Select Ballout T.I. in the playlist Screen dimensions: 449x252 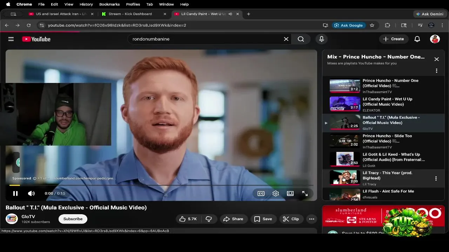click(383, 123)
